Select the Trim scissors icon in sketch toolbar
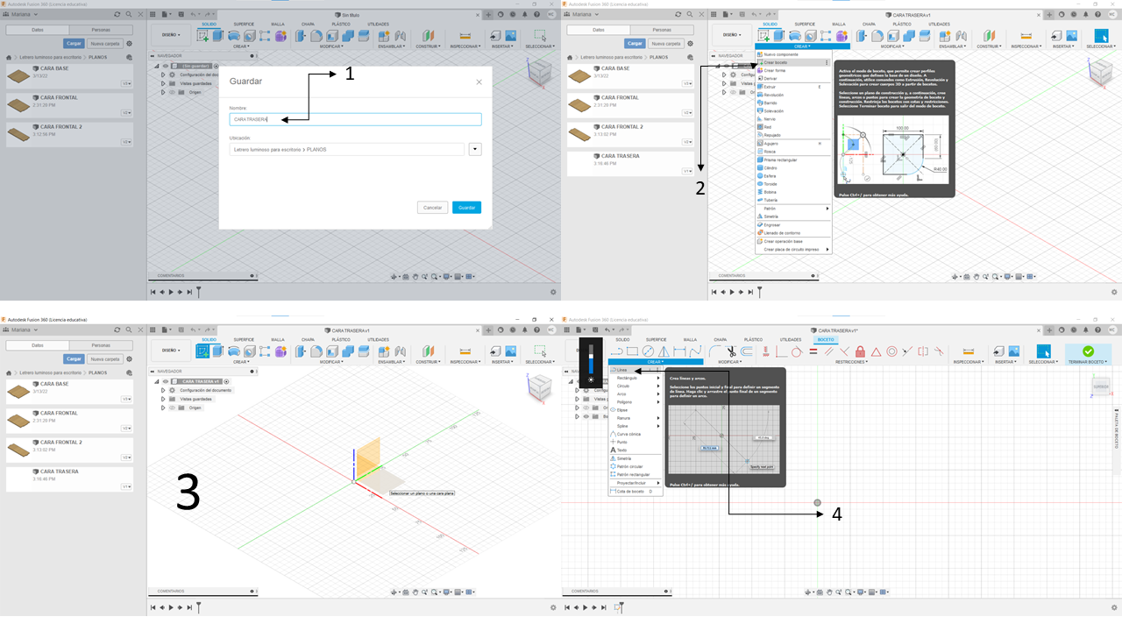 click(x=730, y=351)
